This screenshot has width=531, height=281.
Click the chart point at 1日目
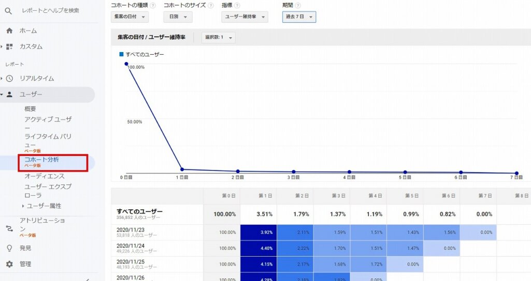click(x=182, y=169)
